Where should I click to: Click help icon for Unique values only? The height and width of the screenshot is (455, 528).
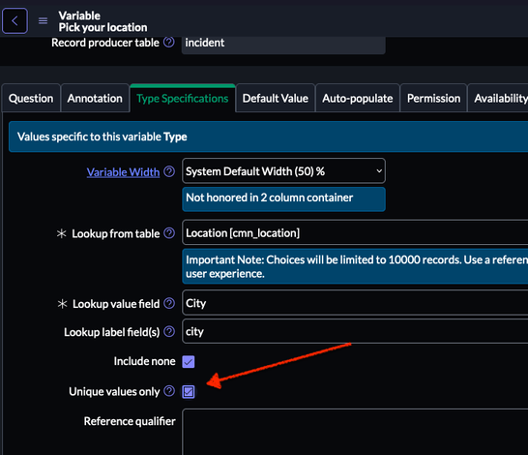pos(169,391)
